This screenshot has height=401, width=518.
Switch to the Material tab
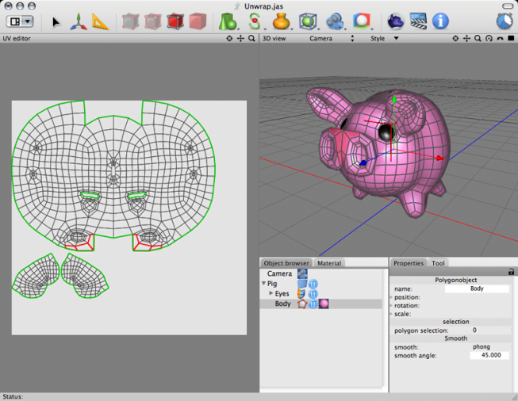(x=329, y=263)
